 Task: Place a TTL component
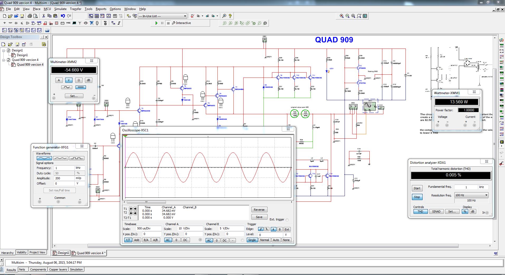tap(33, 23)
